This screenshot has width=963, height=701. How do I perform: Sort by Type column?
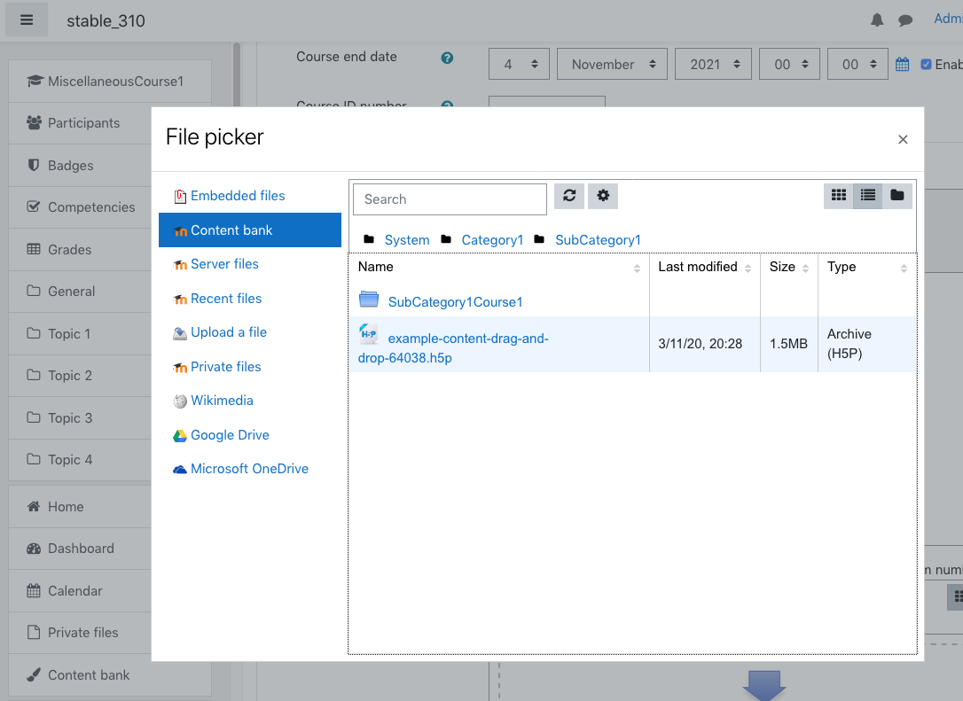867,267
